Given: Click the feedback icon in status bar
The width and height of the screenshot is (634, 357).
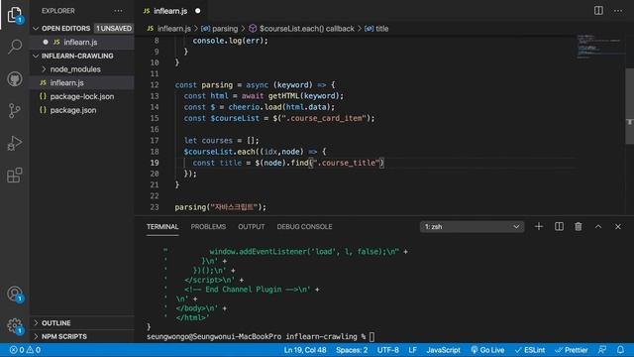Looking at the screenshot, I should click(602, 350).
